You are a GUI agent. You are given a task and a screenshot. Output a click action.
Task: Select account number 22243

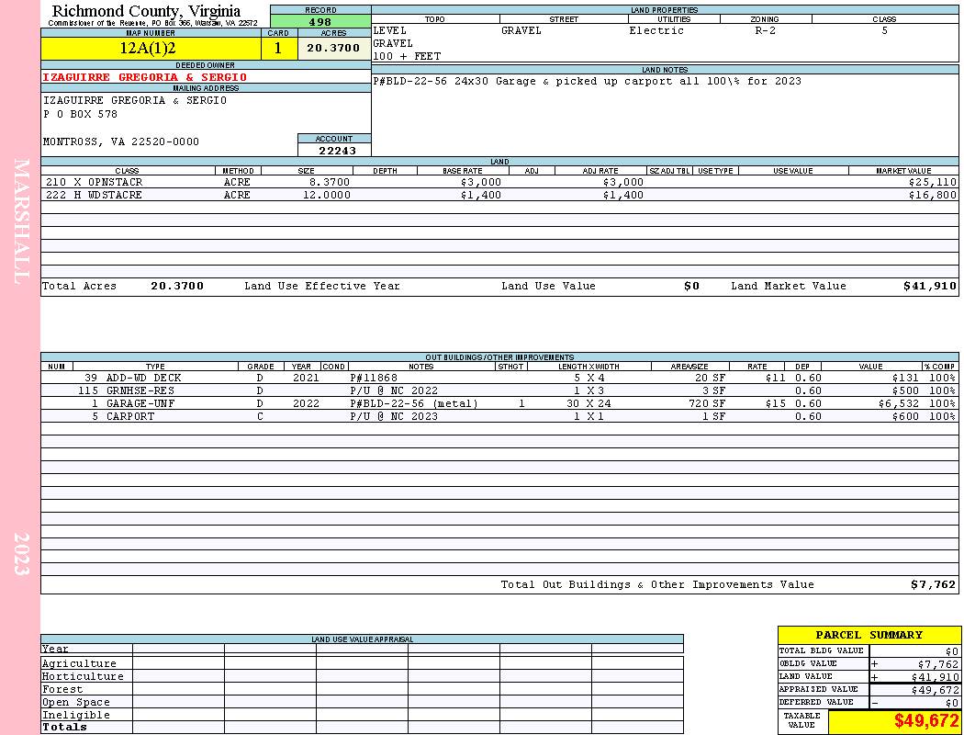(x=337, y=151)
